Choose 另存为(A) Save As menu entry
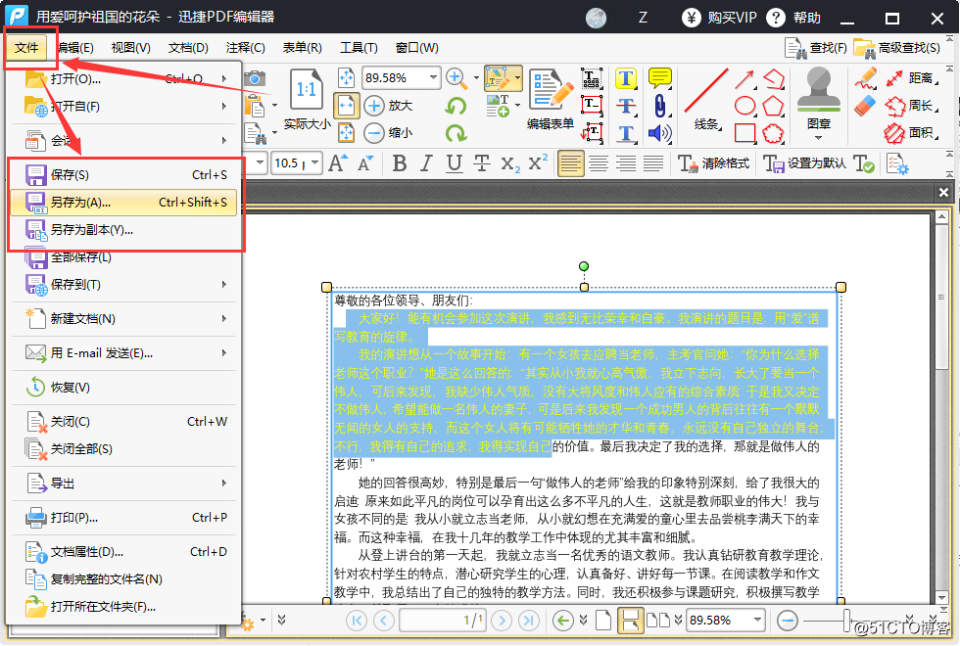 click(123, 203)
